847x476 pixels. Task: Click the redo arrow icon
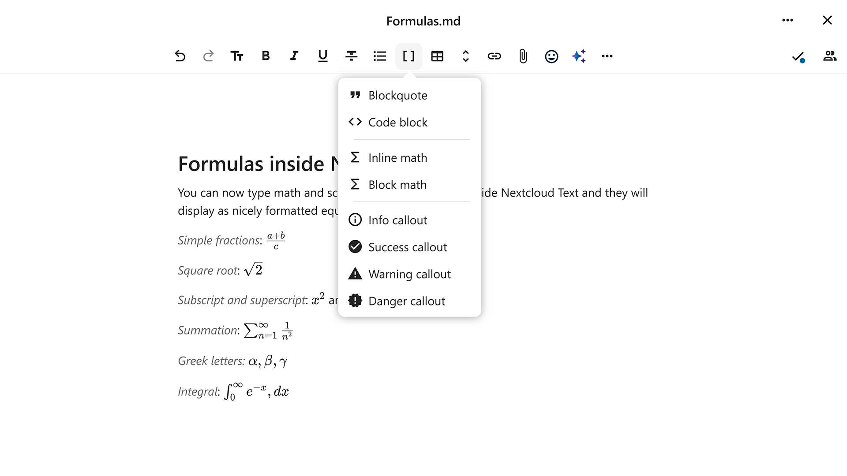click(208, 56)
